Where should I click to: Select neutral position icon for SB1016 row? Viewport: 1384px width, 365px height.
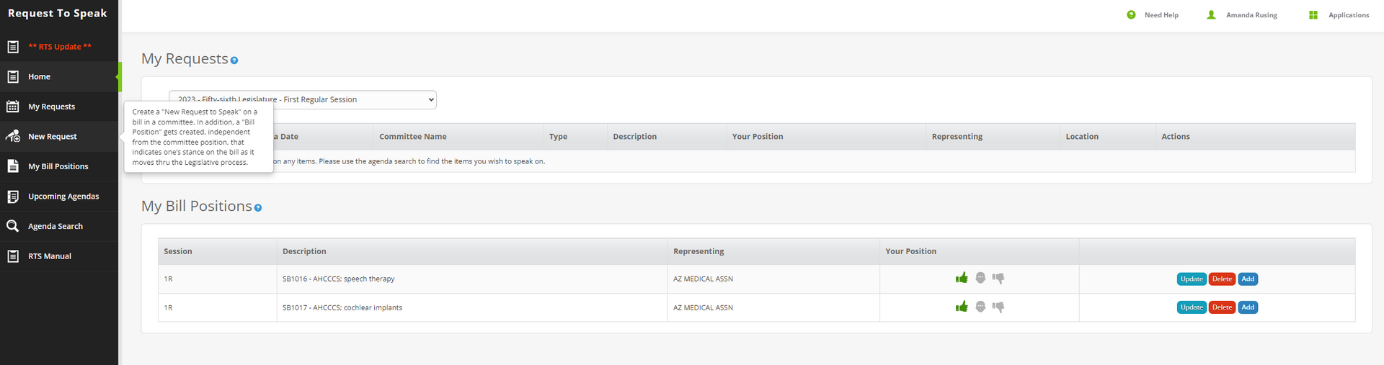point(980,278)
